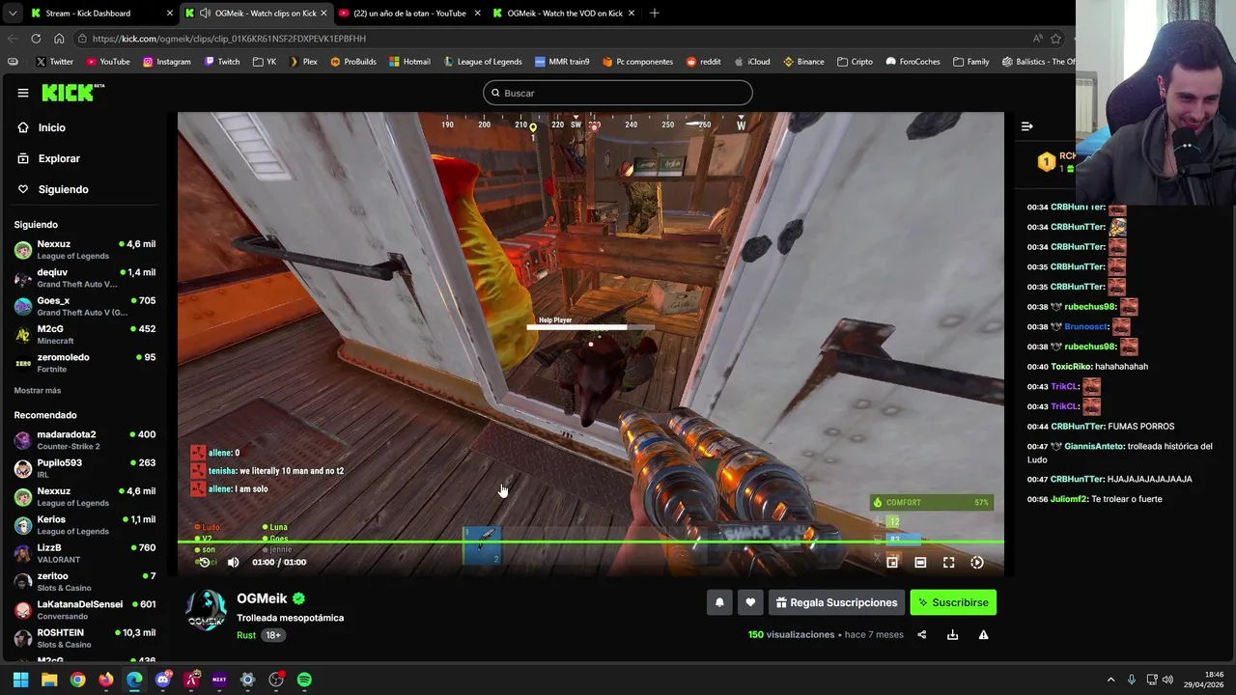
Task: Open the Instagram bookmark
Action: [x=167, y=62]
